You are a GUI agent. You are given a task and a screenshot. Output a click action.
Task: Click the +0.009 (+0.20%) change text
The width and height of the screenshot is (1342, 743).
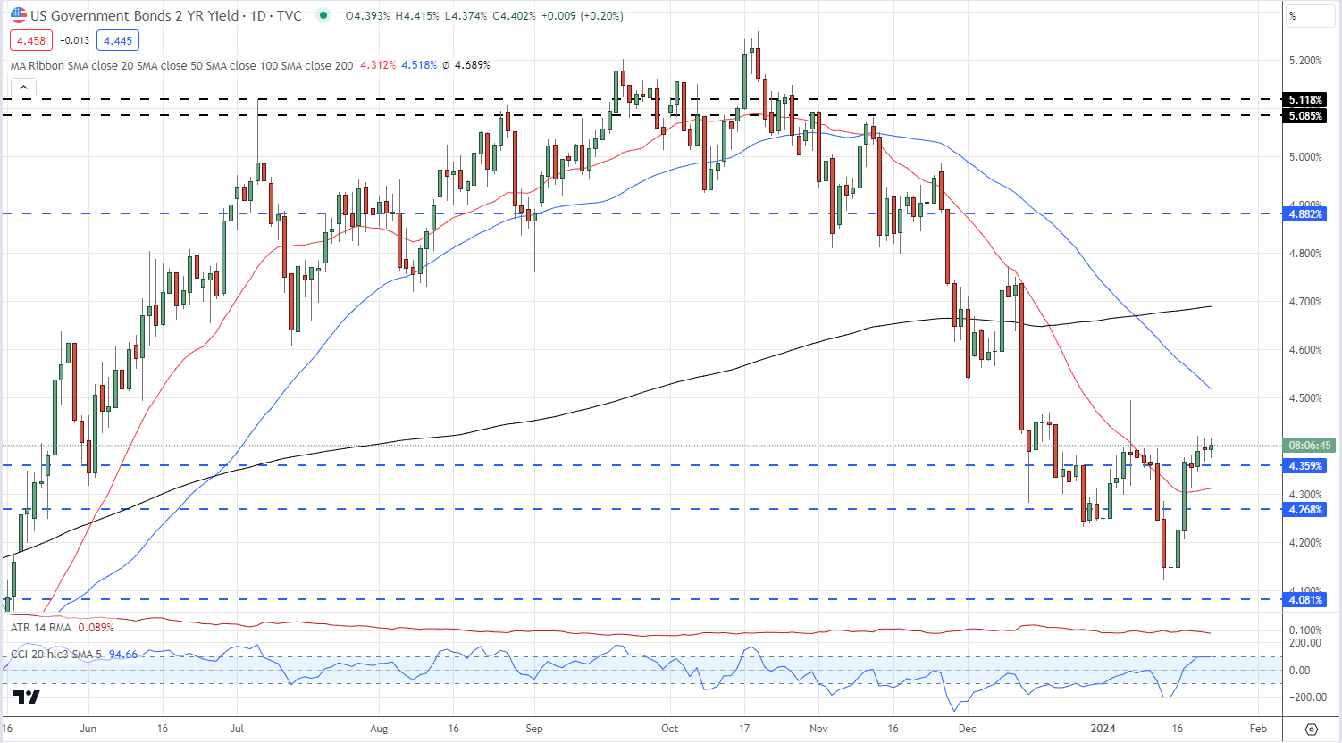tap(583, 16)
